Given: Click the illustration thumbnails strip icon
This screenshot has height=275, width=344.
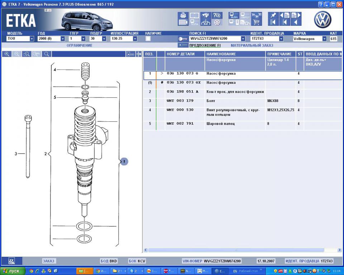Looking at the screenshot, I should [130, 54].
